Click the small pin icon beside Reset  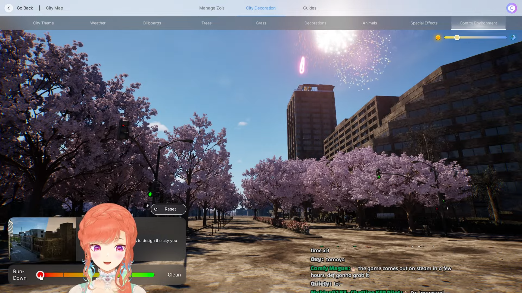[147, 206]
